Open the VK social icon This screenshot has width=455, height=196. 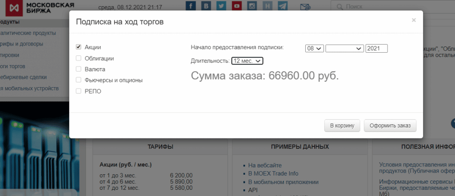tap(206, 6)
